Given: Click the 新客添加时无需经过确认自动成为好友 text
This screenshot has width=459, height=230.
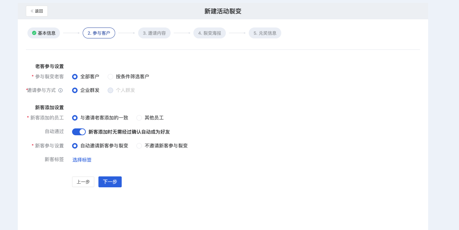Looking at the screenshot, I should click(129, 132).
